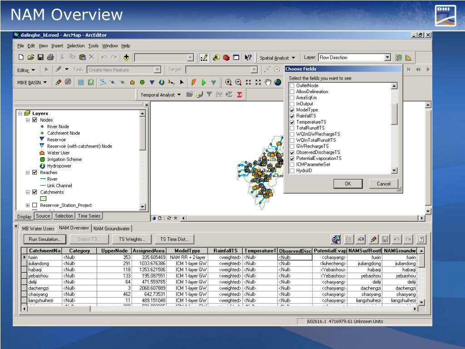Launch ArcToolbox with the red toolbox icon
Viewport: 465px width, 349px height.
click(x=226, y=58)
